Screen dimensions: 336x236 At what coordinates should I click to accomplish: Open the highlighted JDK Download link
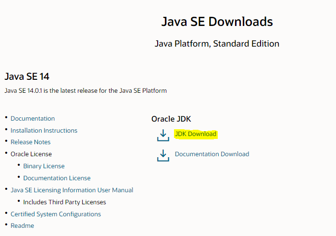pos(196,134)
